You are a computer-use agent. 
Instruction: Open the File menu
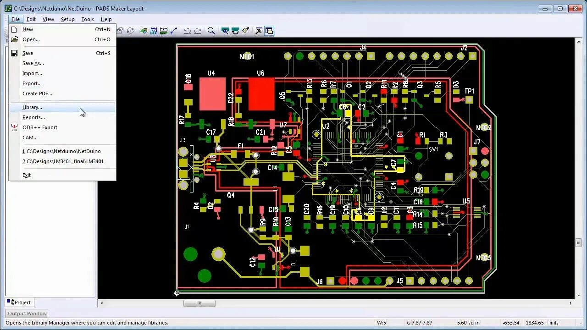click(15, 19)
